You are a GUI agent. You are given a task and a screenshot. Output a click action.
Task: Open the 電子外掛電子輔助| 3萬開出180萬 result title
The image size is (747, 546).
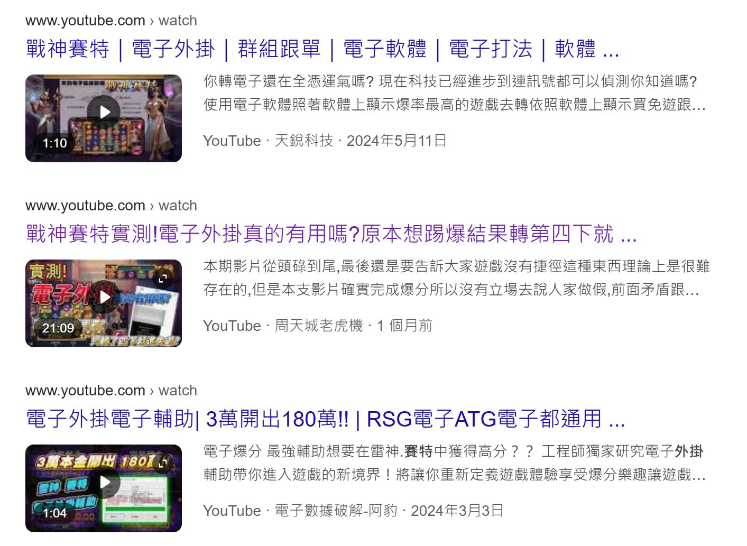click(x=326, y=419)
